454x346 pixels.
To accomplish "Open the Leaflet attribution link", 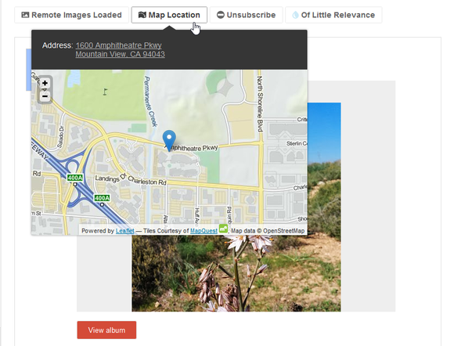I will coord(124,231).
